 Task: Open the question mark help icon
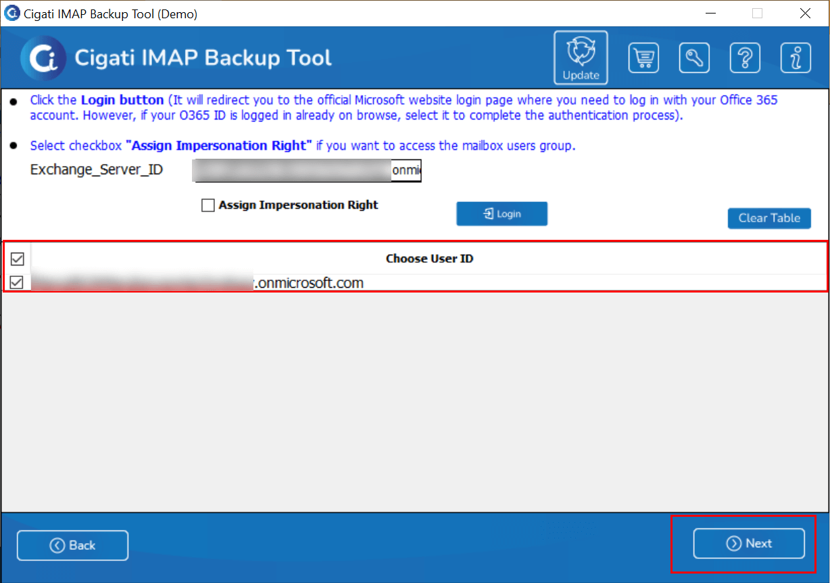pyautogui.click(x=745, y=58)
